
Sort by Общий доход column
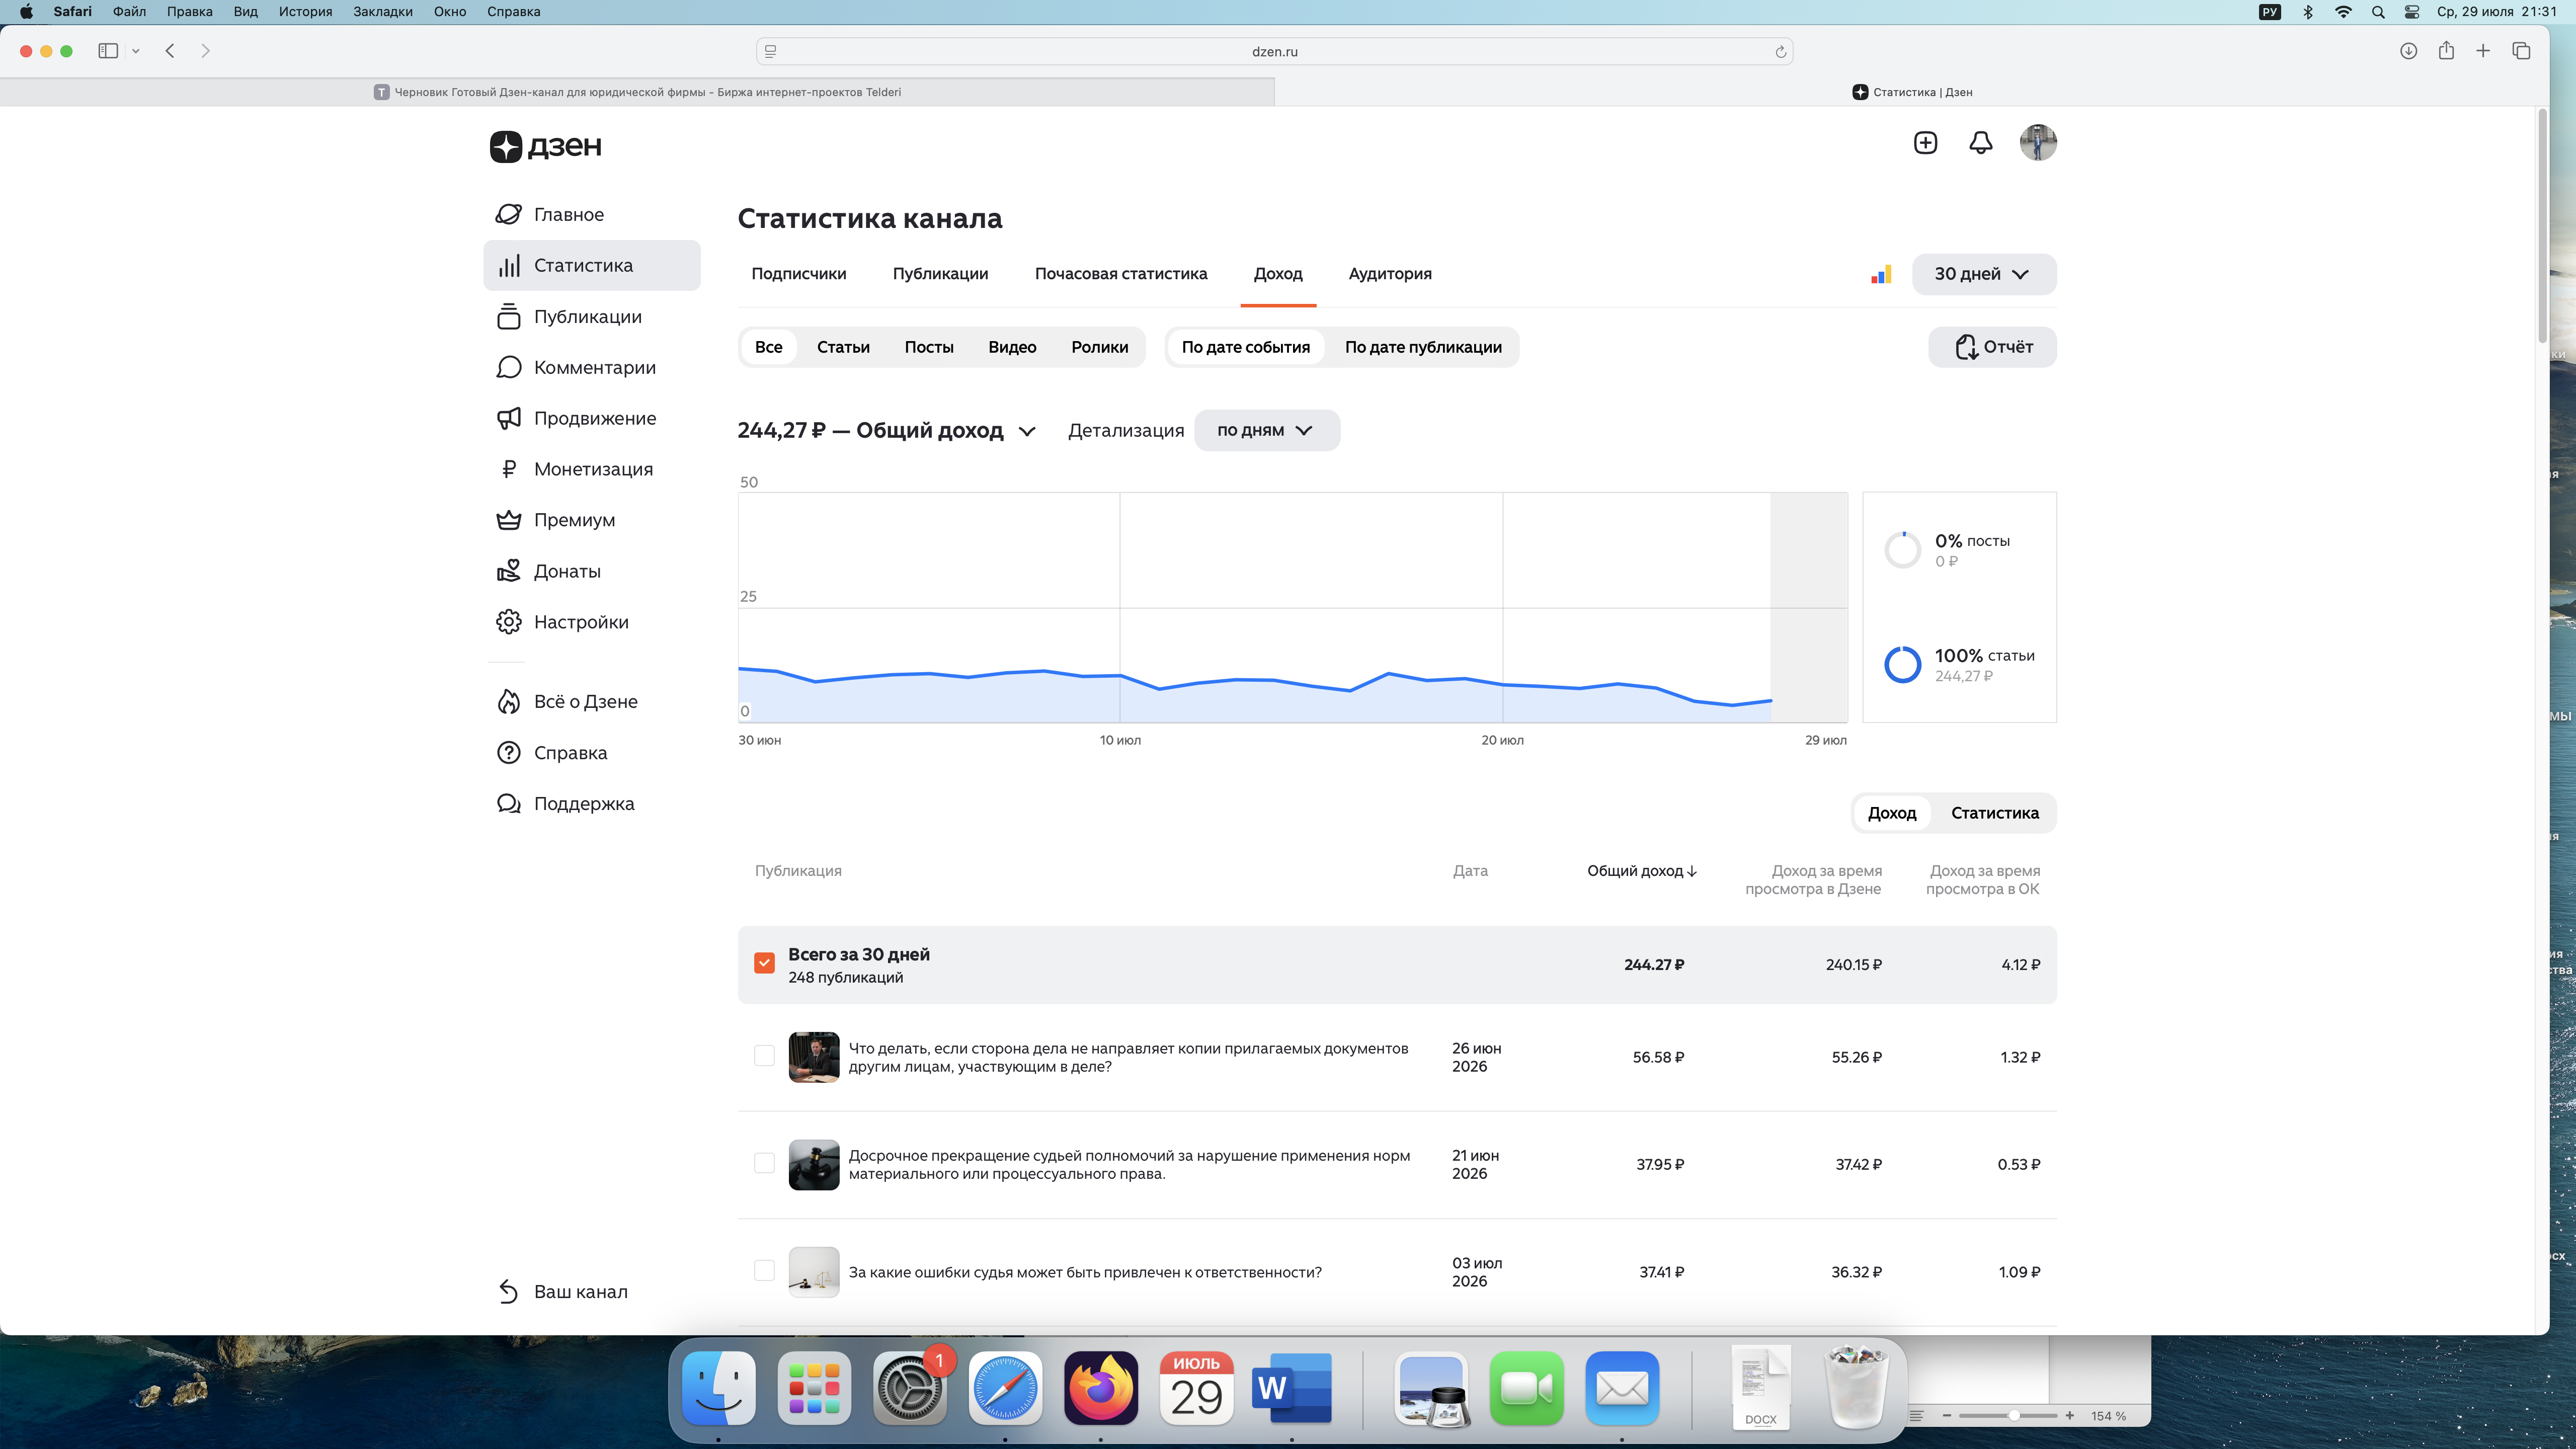pyautogui.click(x=1641, y=871)
